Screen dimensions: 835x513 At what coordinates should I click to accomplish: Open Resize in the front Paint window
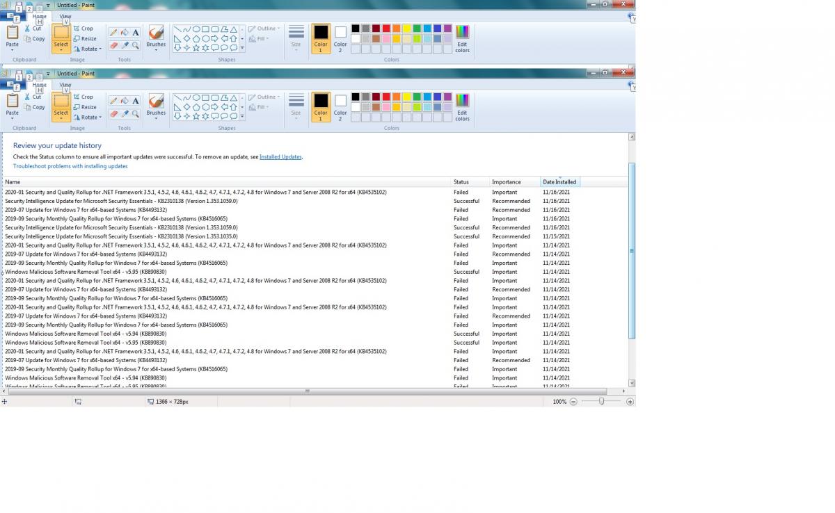[85, 107]
